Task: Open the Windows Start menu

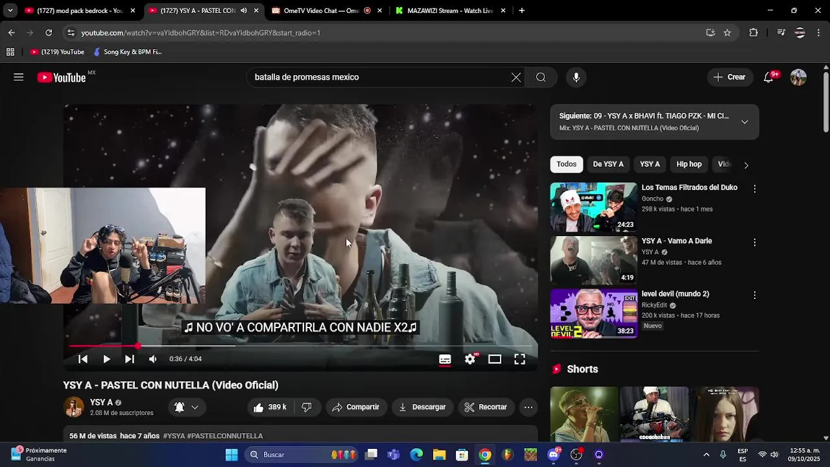Action: tap(231, 455)
